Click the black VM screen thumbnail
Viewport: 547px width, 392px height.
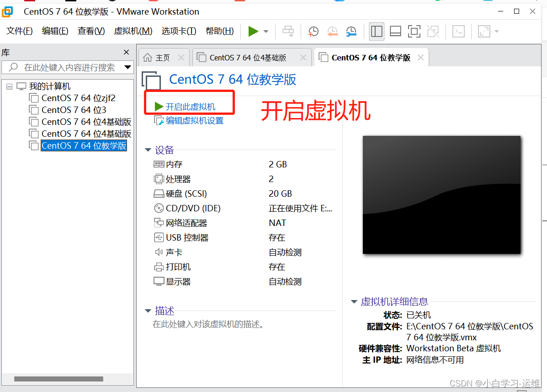click(x=441, y=195)
